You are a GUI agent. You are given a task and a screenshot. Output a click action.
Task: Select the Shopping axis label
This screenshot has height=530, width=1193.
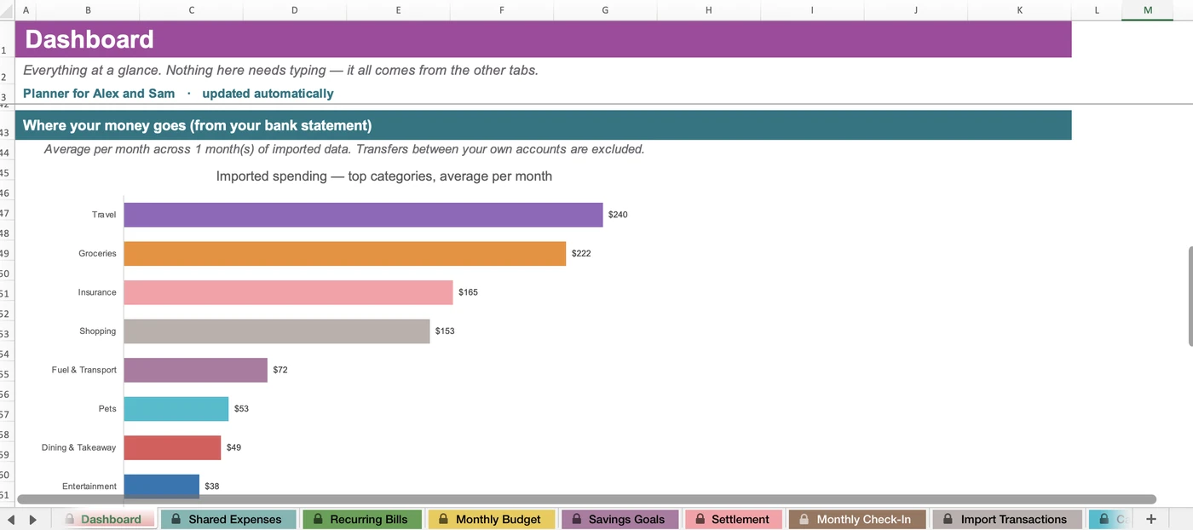pyautogui.click(x=98, y=331)
